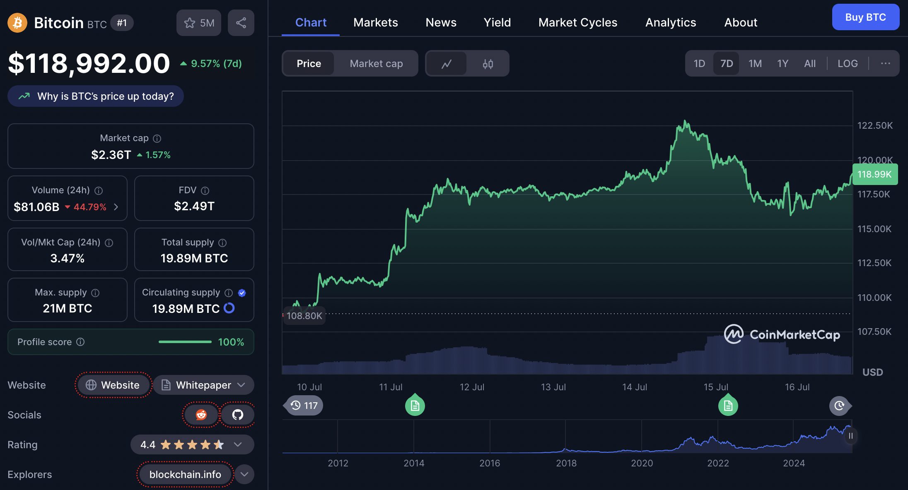
Task: Set chart range to 7D
Action: [727, 63]
